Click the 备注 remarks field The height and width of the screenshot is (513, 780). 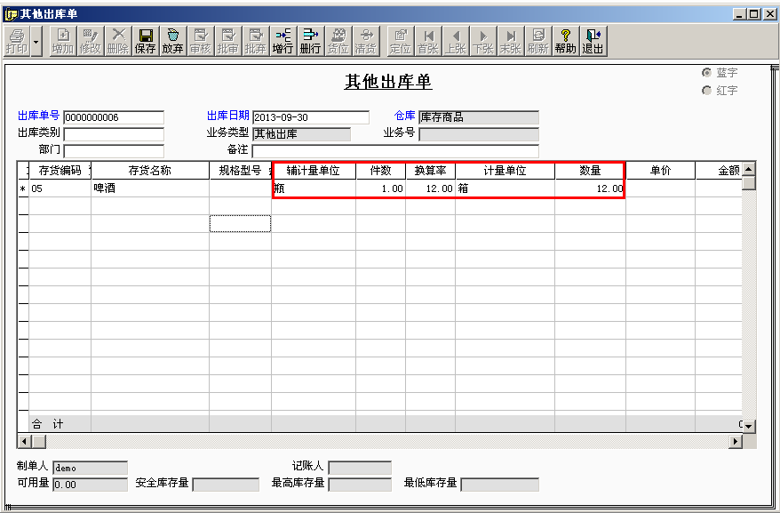(395, 151)
